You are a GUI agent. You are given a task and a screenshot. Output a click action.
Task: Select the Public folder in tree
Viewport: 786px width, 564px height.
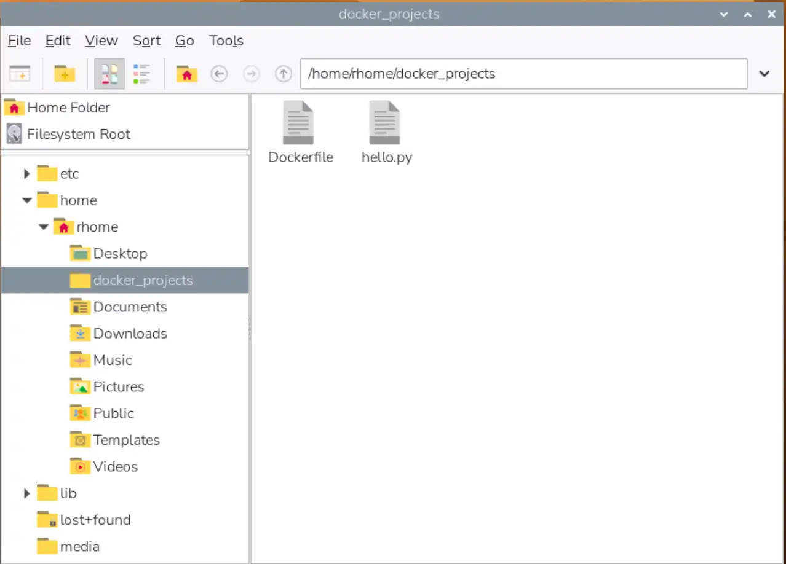point(101,413)
